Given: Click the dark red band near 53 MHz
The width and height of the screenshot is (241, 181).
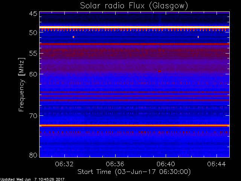Looking at the screenshot, I should (134, 44).
